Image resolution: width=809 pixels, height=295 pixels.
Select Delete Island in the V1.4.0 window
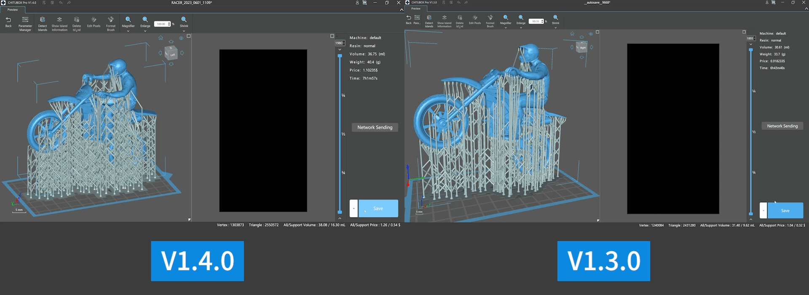coord(77,24)
